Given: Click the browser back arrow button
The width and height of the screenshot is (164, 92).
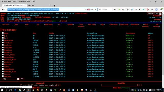Looking at the screenshot, I should coord(3,10).
